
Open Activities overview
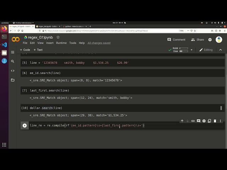(x=5, y=23)
